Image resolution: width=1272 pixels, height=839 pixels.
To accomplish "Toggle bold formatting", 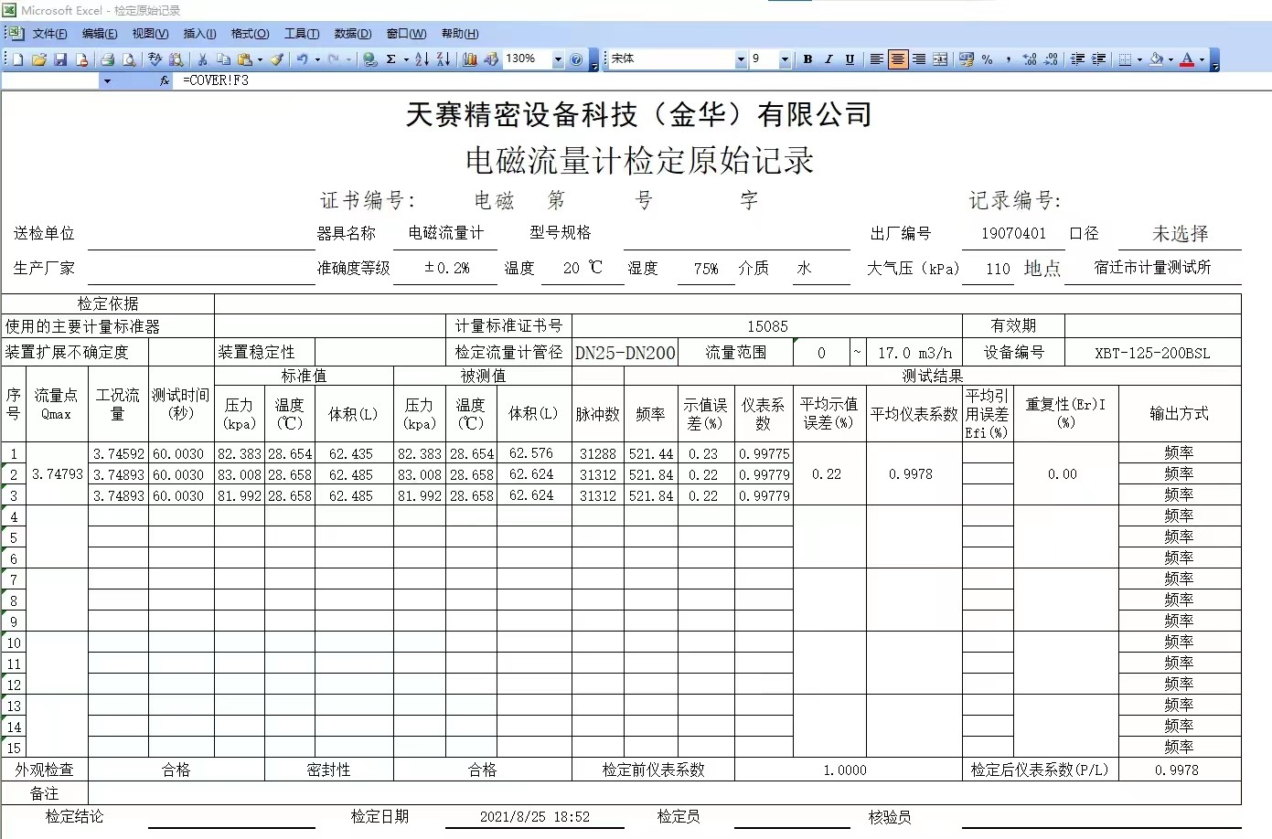I will pyautogui.click(x=807, y=59).
